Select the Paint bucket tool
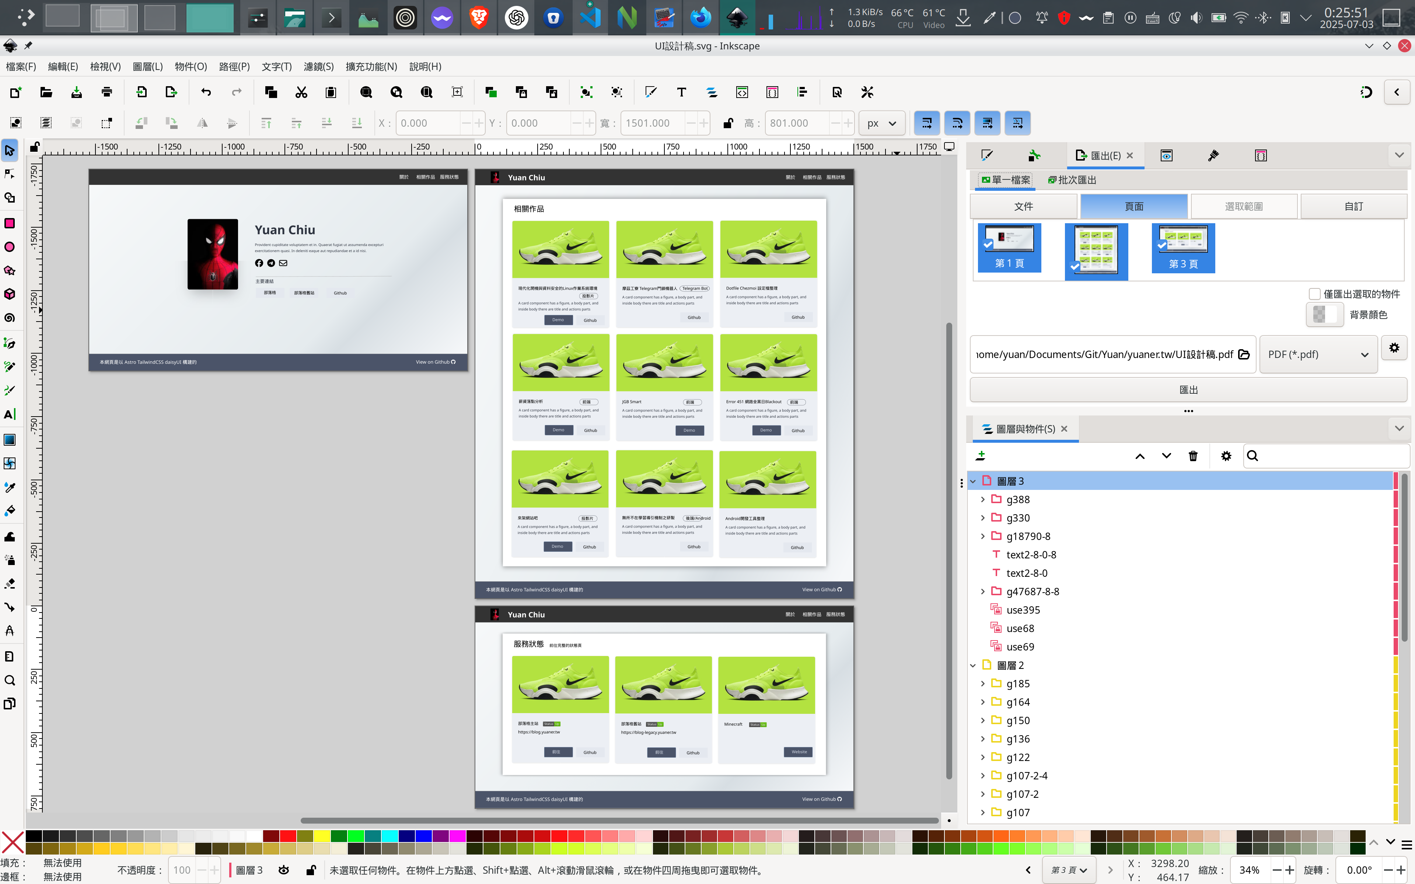The width and height of the screenshot is (1415, 884). (10, 511)
